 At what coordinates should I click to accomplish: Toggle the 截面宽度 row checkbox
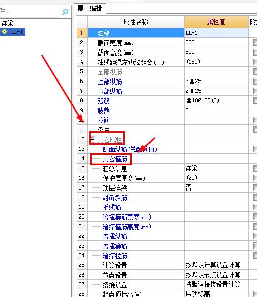tap(255, 43)
